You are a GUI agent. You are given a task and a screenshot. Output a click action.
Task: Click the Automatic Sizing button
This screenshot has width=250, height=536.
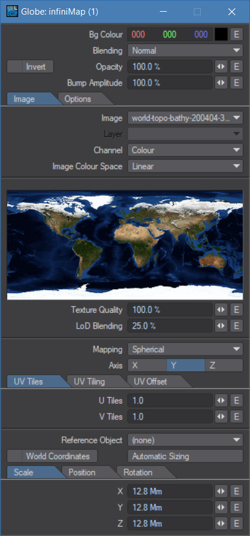(186, 456)
